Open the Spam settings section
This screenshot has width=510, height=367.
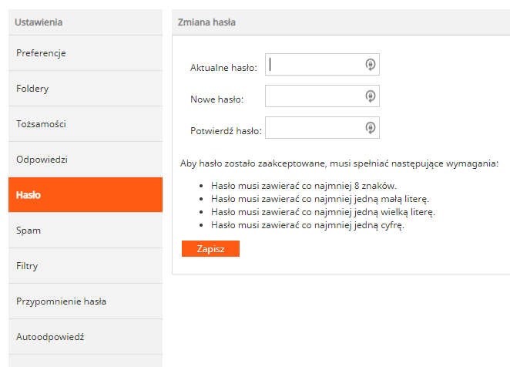point(86,231)
